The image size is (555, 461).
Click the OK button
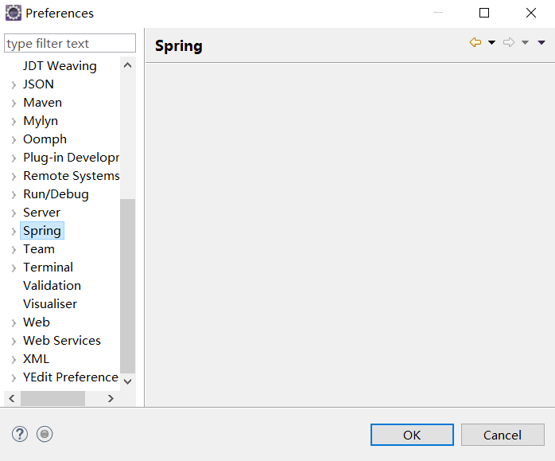click(x=412, y=435)
